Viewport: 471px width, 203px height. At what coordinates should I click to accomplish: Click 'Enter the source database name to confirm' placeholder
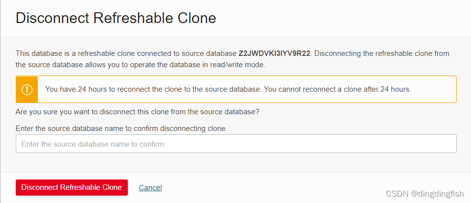pos(92,144)
